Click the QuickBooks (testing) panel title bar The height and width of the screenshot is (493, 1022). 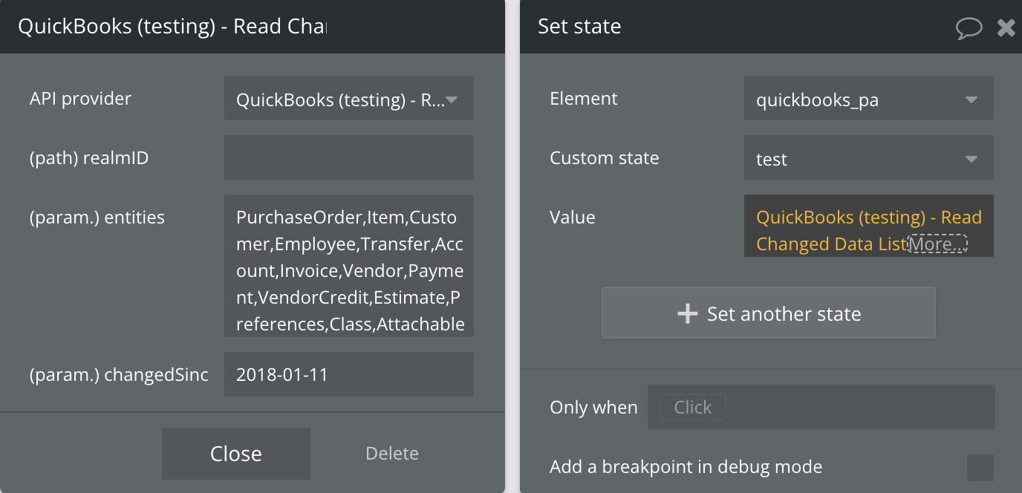point(172,27)
